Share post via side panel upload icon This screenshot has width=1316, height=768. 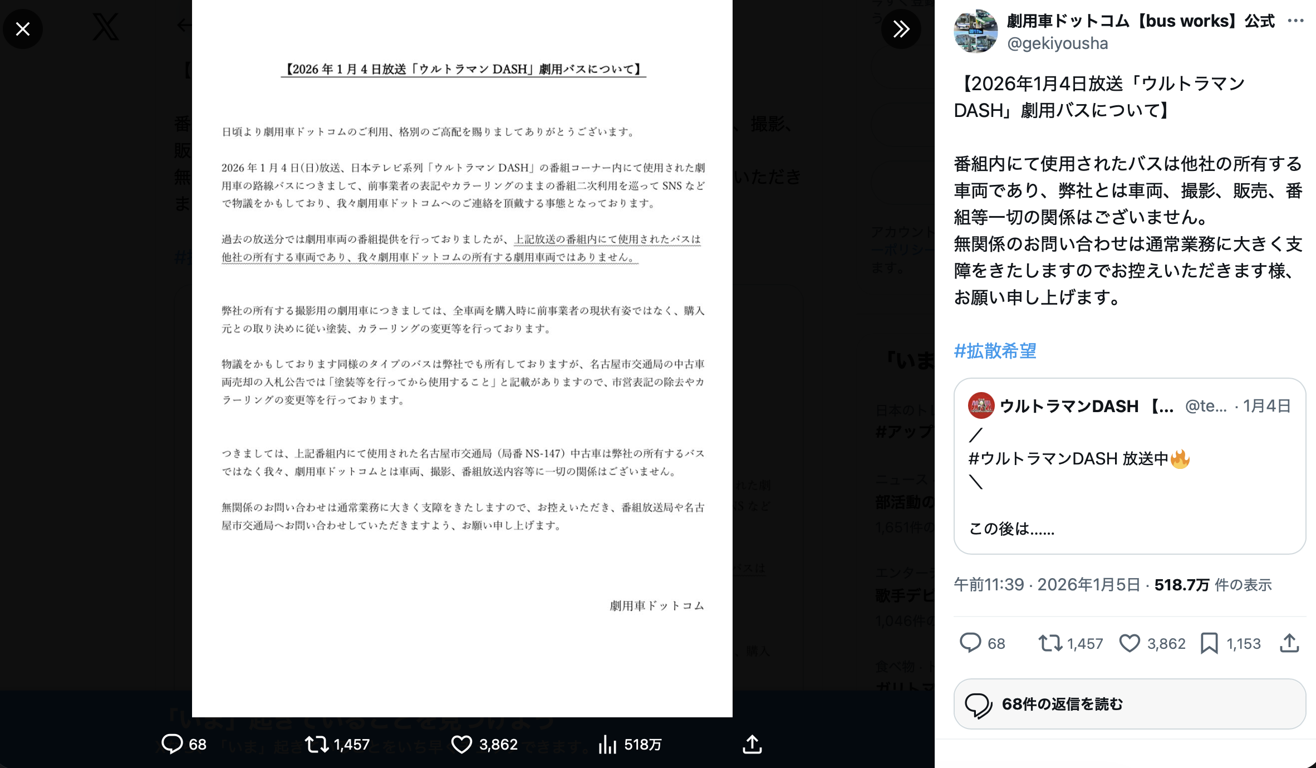[1289, 643]
